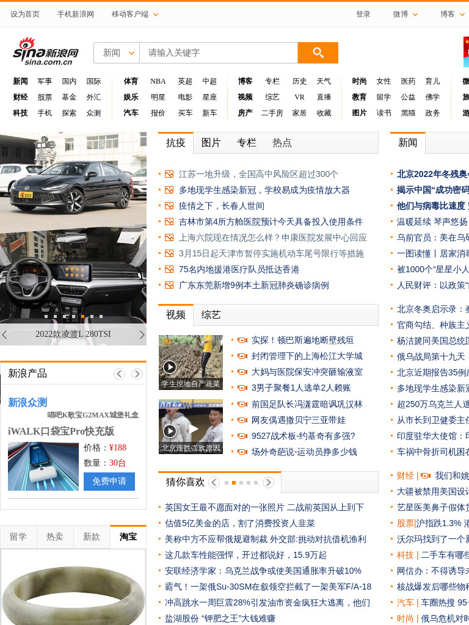Click image icon beside 江苏一地升级 headline
Viewport: 469px width, 625px height.
pos(169,174)
